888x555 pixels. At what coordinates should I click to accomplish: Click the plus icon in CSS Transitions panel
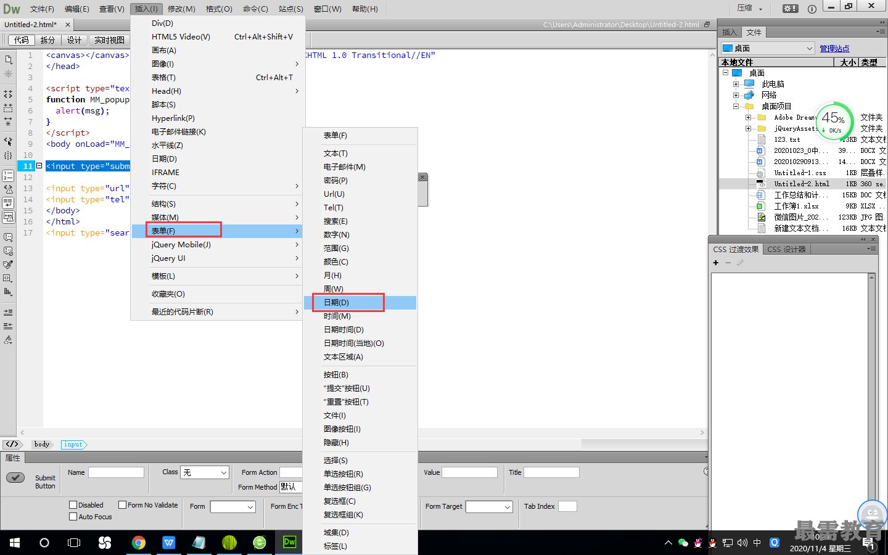(716, 263)
